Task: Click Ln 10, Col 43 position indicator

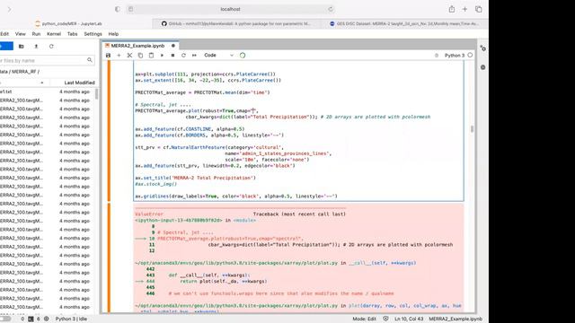Action: [x=409, y=319]
